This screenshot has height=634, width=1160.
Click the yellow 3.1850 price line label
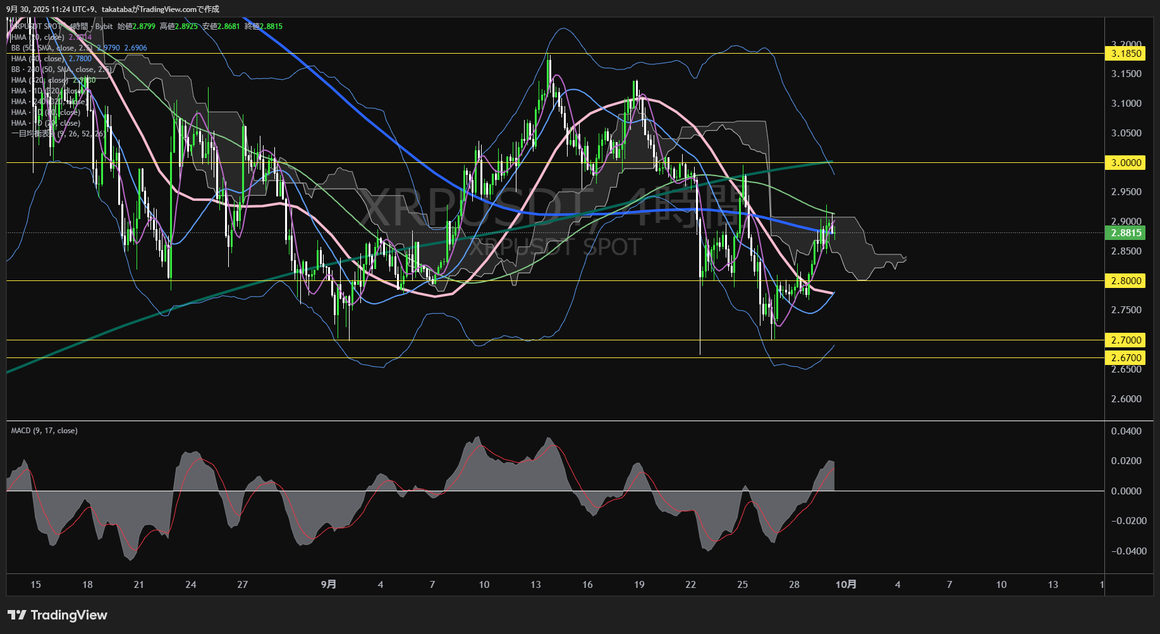[x=1126, y=54]
